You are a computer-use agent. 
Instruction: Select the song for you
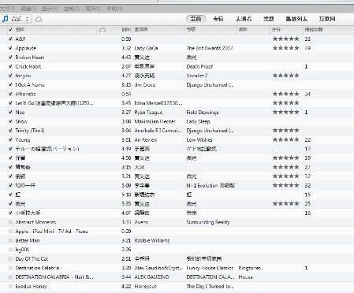click(23, 76)
